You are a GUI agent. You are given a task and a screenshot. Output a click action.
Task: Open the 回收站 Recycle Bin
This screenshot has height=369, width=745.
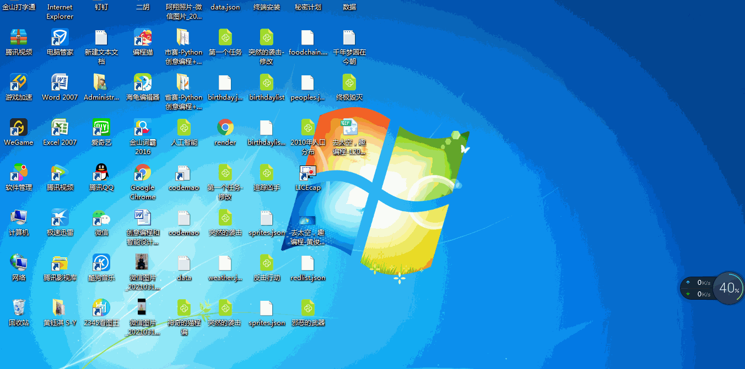click(x=19, y=308)
